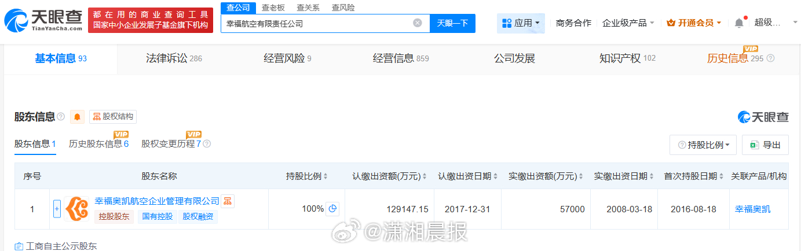Expand row 1 with the plus button

(57, 209)
